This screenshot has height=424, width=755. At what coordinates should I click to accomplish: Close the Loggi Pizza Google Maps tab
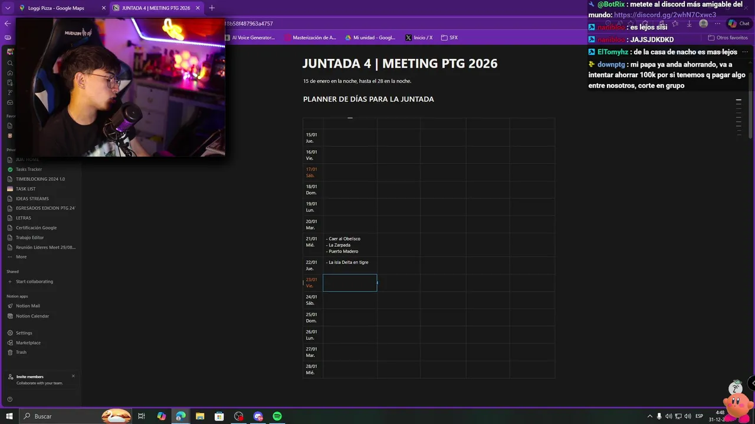pyautogui.click(x=104, y=8)
